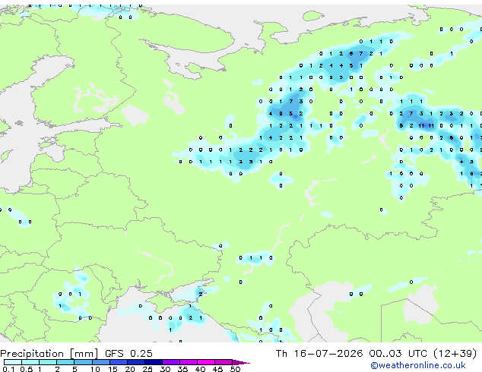
Task: Click the 30–35 mm purple legend box
Action: 171,362
